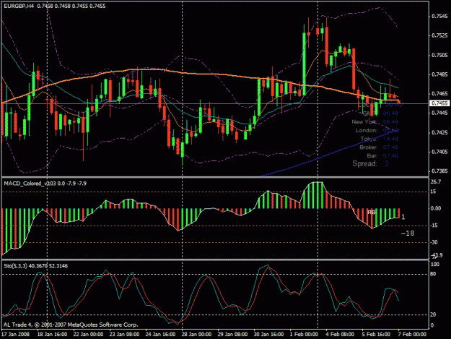This screenshot has width=451, height=339.
Task: Click the 28 Jan 00:00 time label
Action: [196, 335]
